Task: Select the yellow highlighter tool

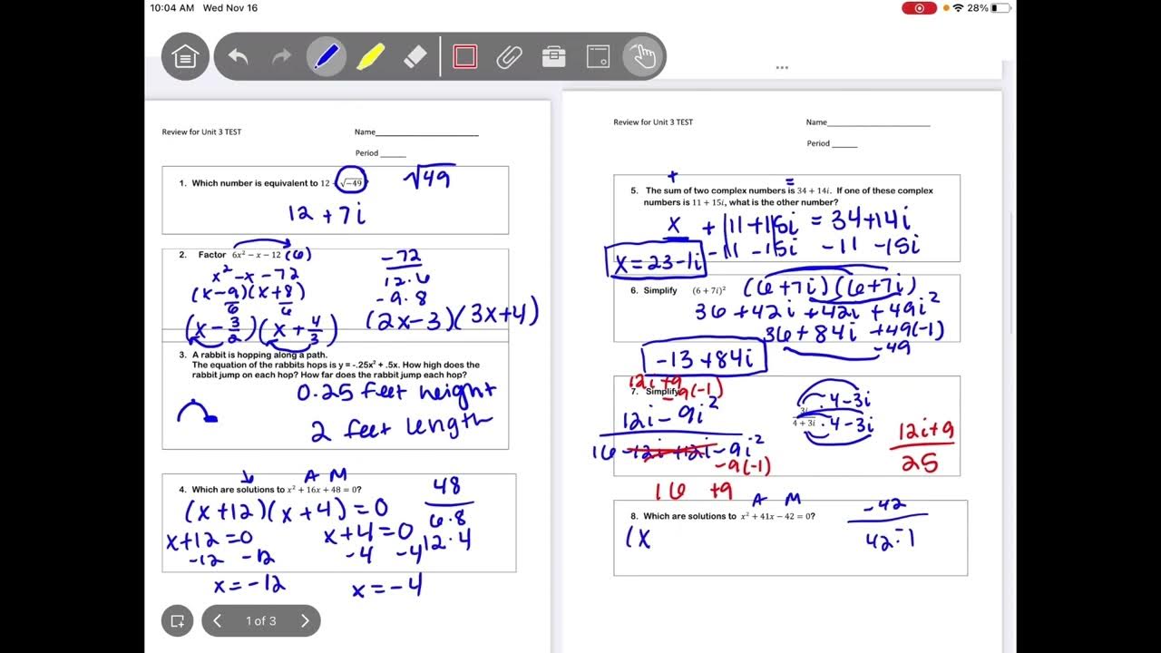Action: [x=370, y=57]
